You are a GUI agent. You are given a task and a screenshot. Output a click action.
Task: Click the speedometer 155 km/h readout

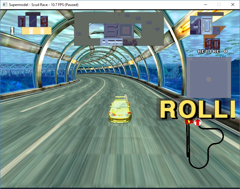tap(119, 42)
